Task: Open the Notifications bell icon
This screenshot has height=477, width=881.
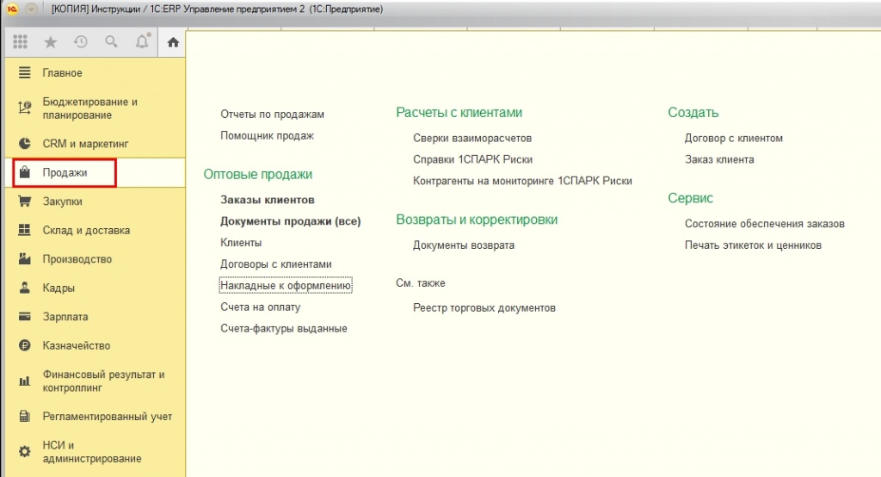Action: [x=142, y=41]
